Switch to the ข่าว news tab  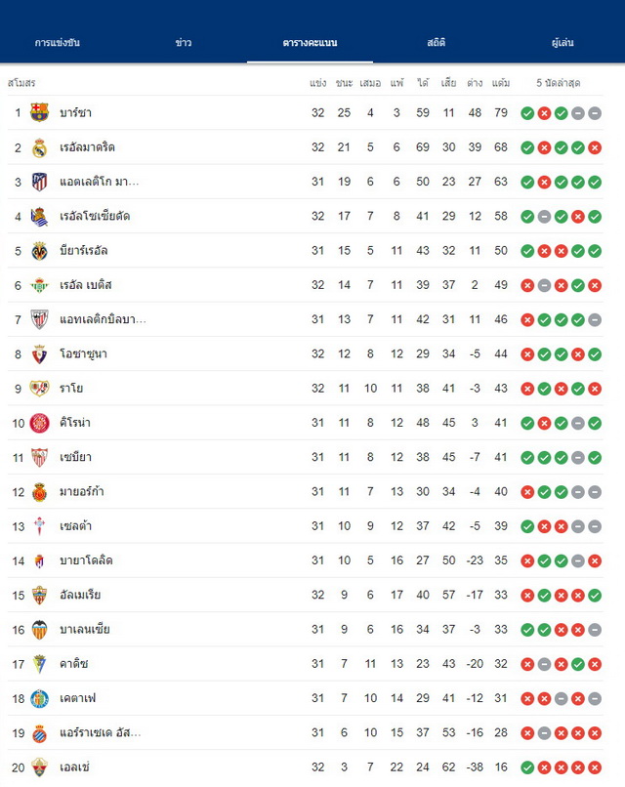coord(184,43)
